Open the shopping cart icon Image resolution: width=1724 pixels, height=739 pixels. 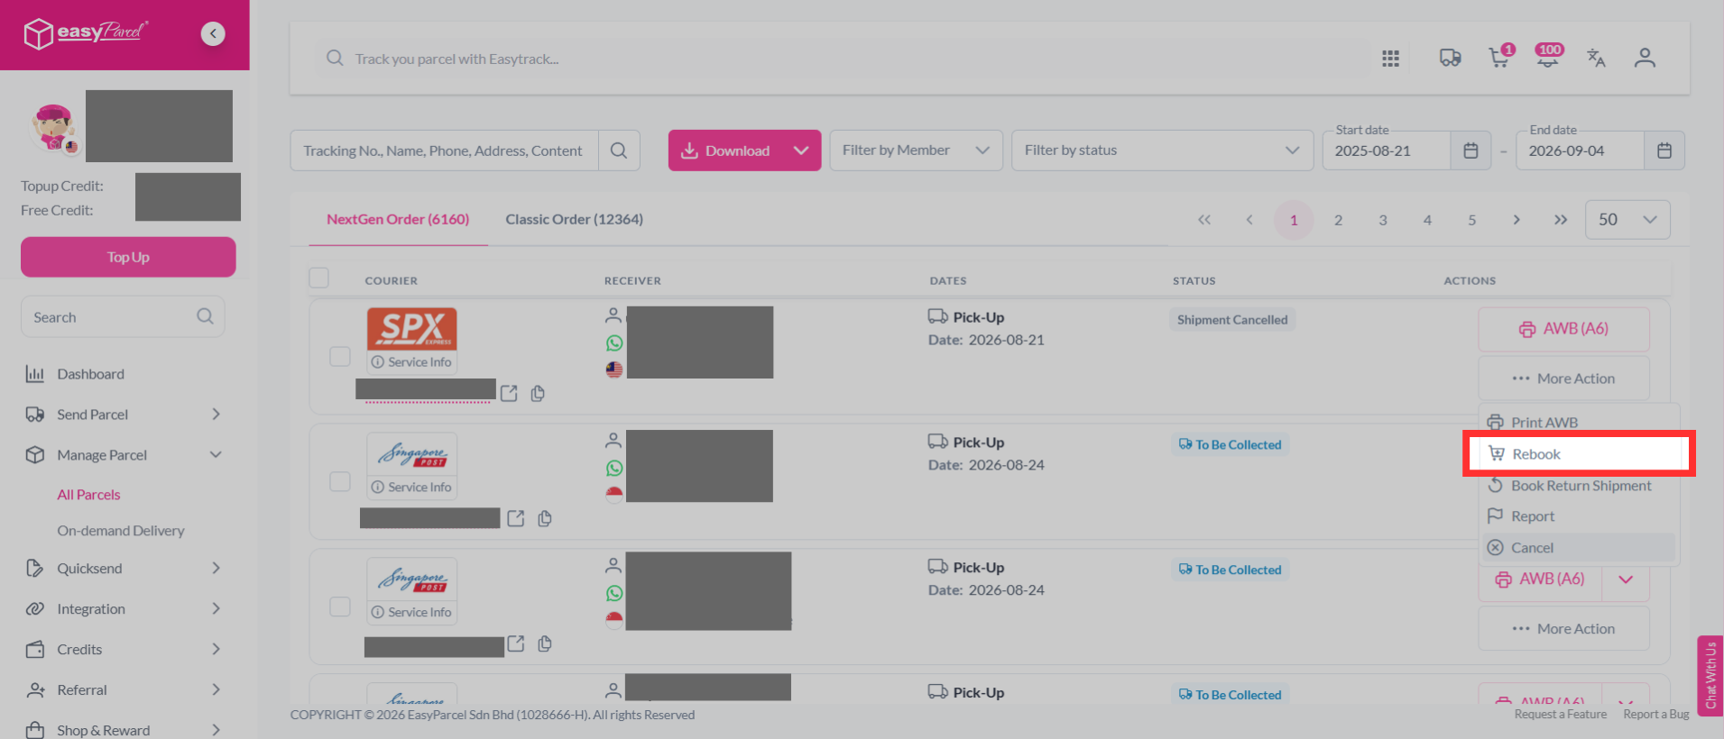pos(1499,58)
